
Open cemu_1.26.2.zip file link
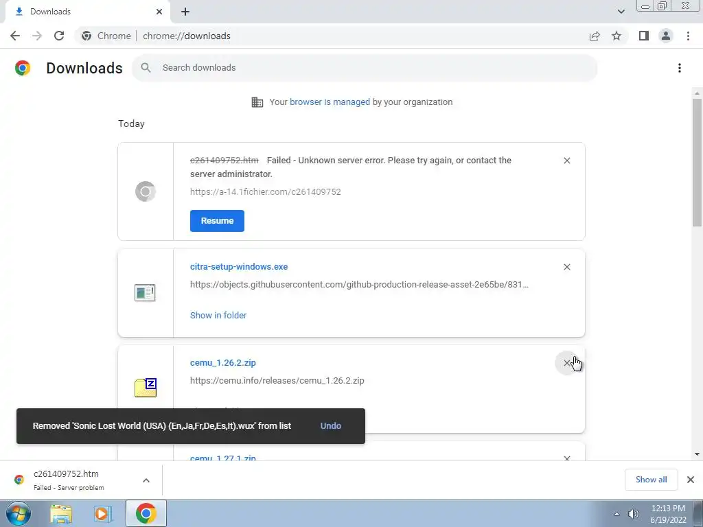point(223,363)
